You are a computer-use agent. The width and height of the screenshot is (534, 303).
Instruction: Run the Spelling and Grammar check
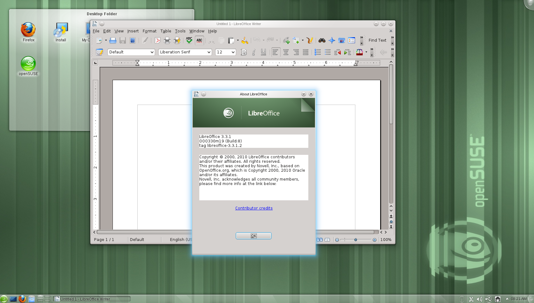pyautogui.click(x=189, y=40)
